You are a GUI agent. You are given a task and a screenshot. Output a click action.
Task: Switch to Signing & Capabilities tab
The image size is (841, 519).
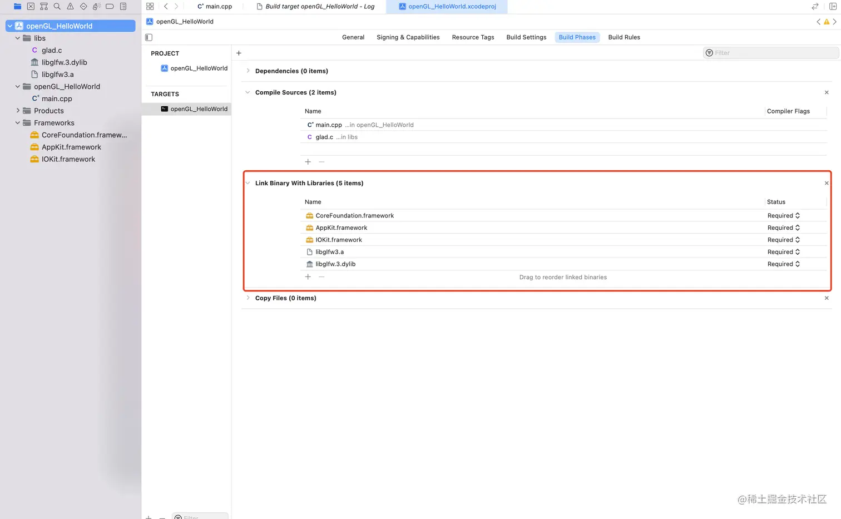[x=408, y=37]
